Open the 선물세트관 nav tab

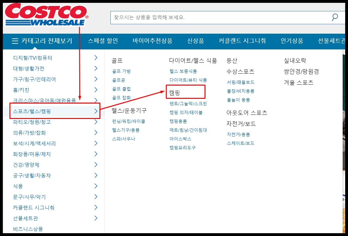coord(331,41)
